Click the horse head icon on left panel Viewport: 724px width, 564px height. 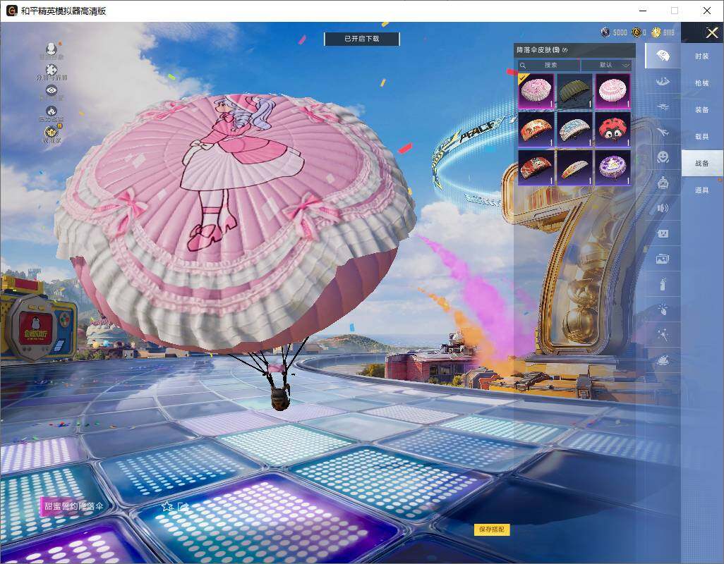coord(52,111)
